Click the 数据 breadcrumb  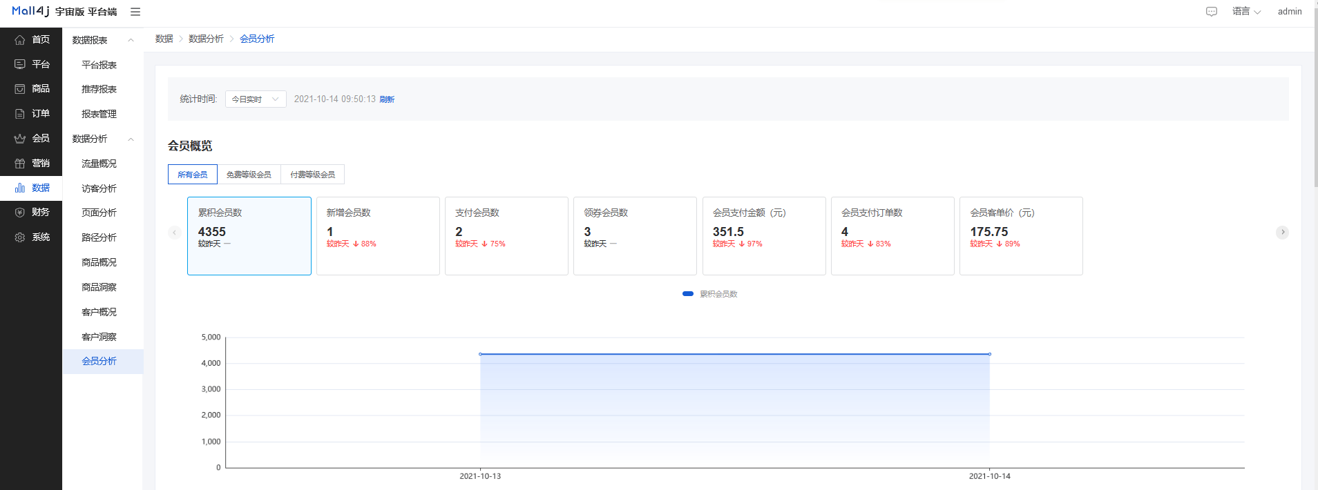coord(164,39)
